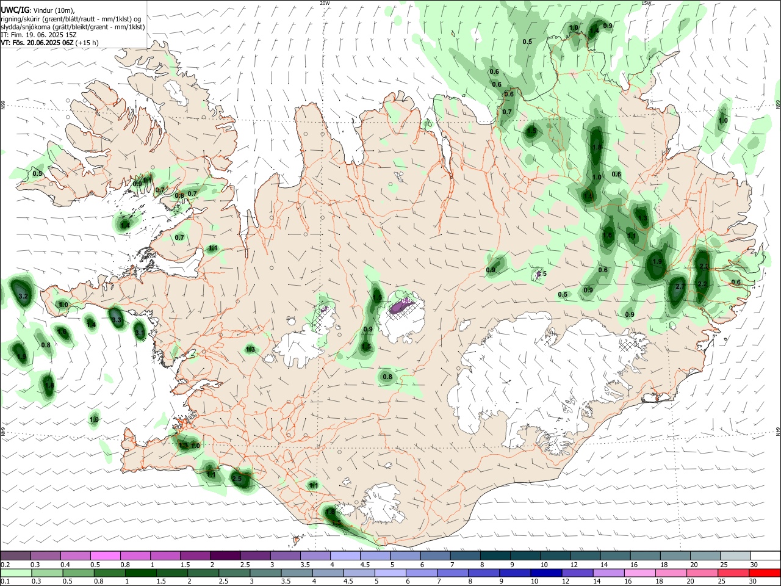This screenshot has width=781, height=586.
Task: Click the red swatch ending the lower legend
Action: pyautogui.click(x=765, y=573)
